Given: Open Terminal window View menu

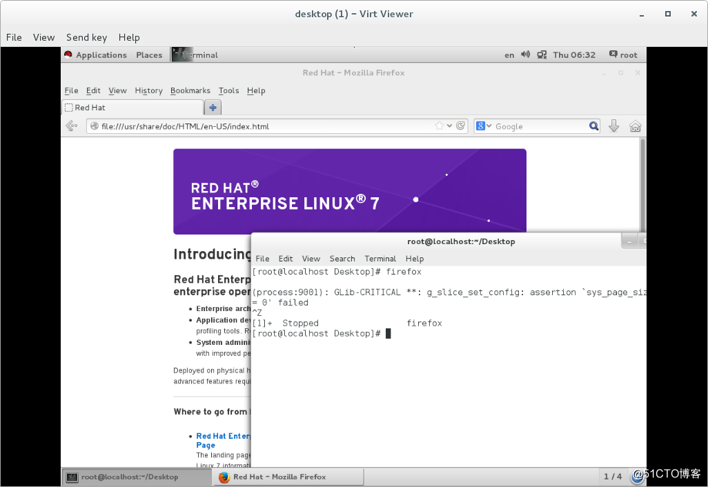Looking at the screenshot, I should point(311,259).
